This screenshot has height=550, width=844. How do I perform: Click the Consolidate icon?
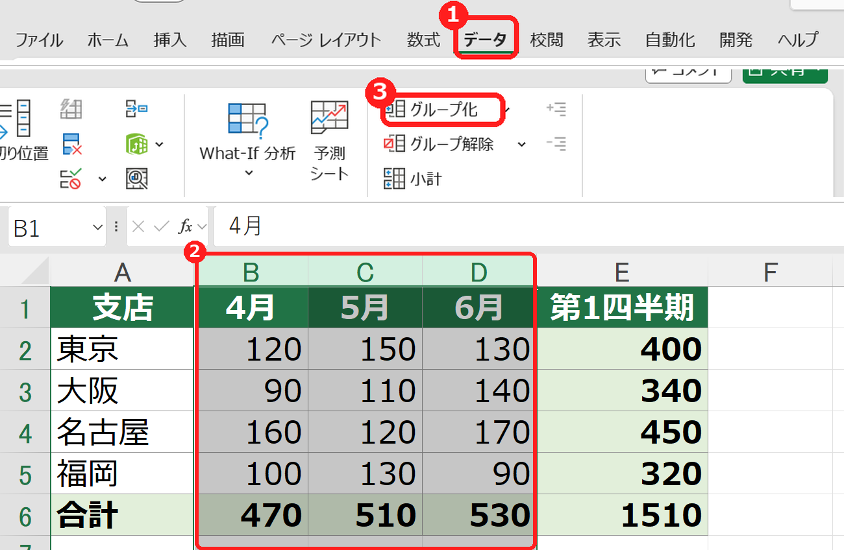pos(136,108)
